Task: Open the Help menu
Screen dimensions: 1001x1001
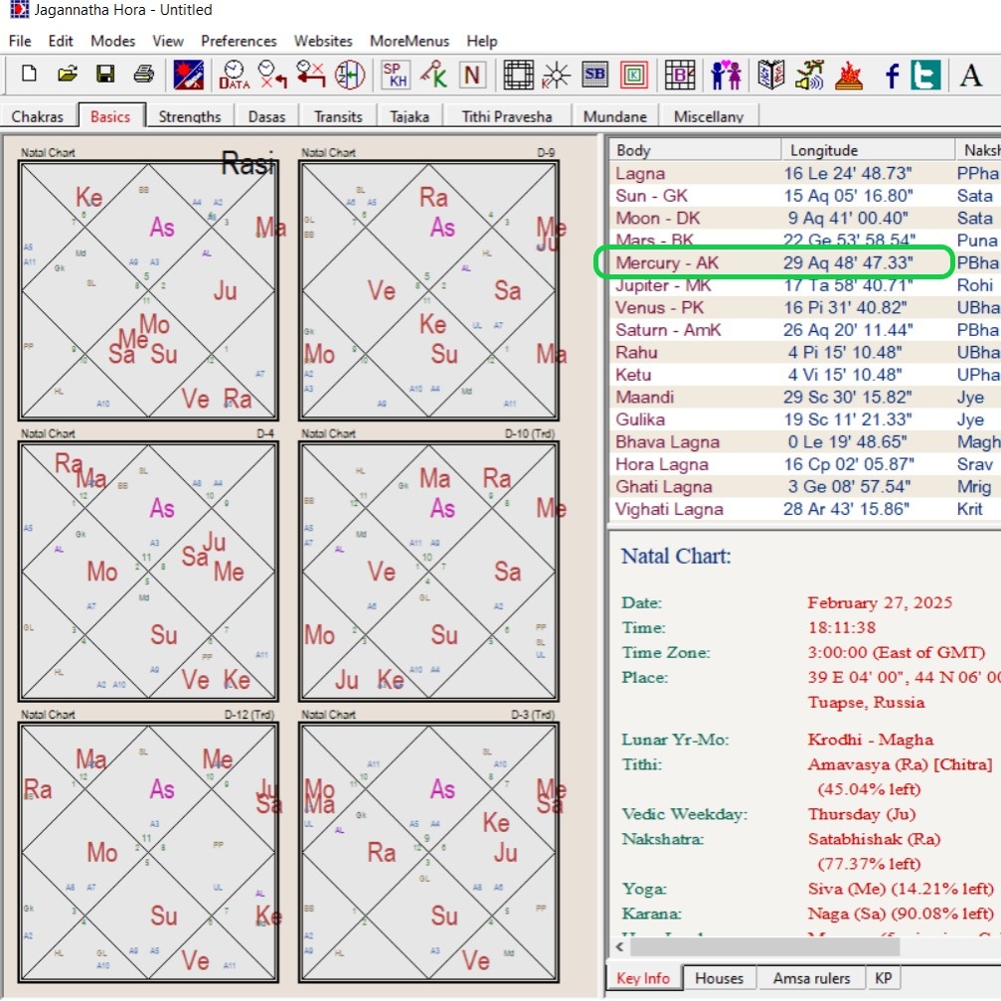Action: (x=482, y=41)
